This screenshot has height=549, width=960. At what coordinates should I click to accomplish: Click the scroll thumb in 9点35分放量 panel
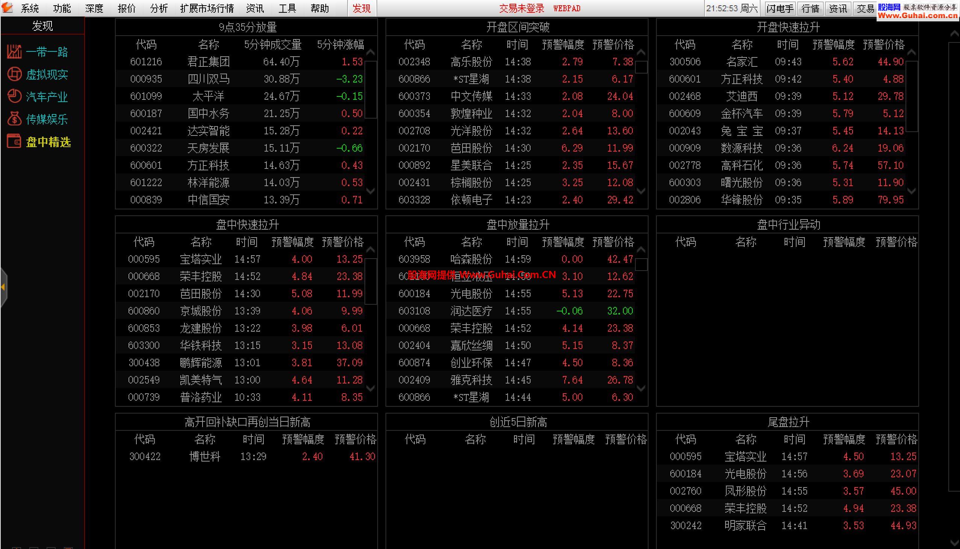(371, 89)
